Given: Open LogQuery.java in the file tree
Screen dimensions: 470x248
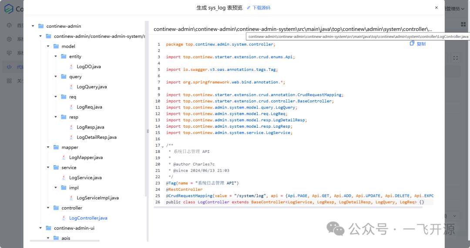Looking at the screenshot, I should point(91,87).
